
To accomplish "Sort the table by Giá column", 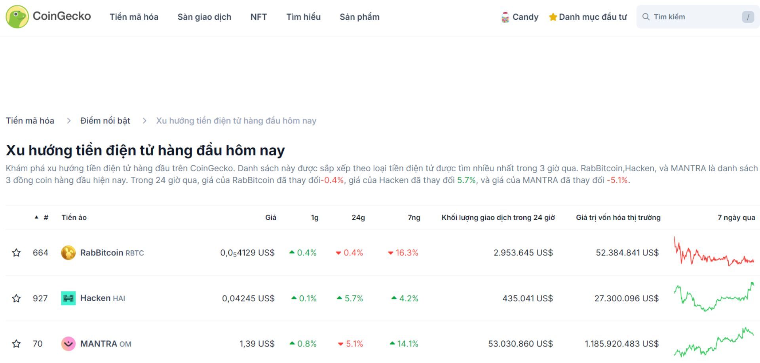I will (x=271, y=217).
